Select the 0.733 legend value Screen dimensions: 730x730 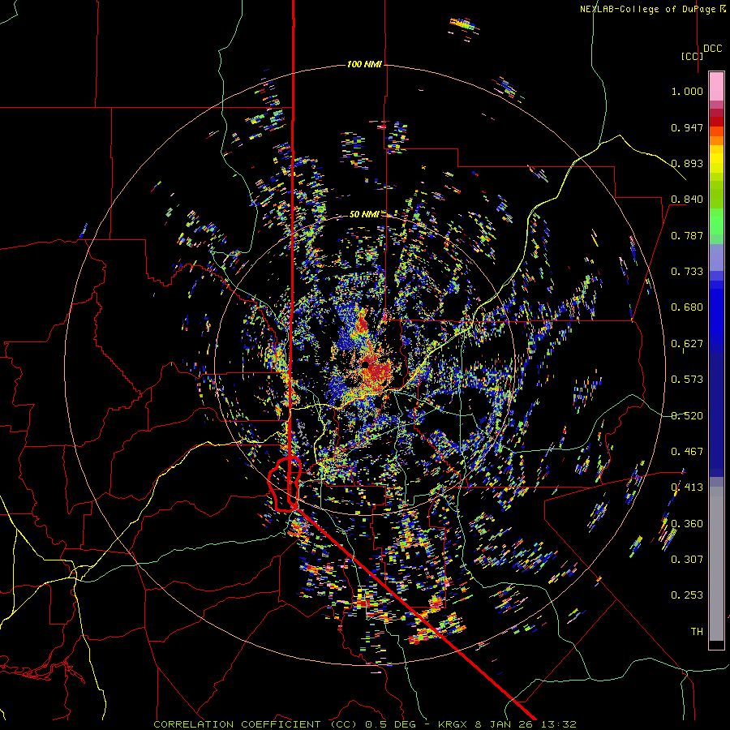[x=687, y=272]
